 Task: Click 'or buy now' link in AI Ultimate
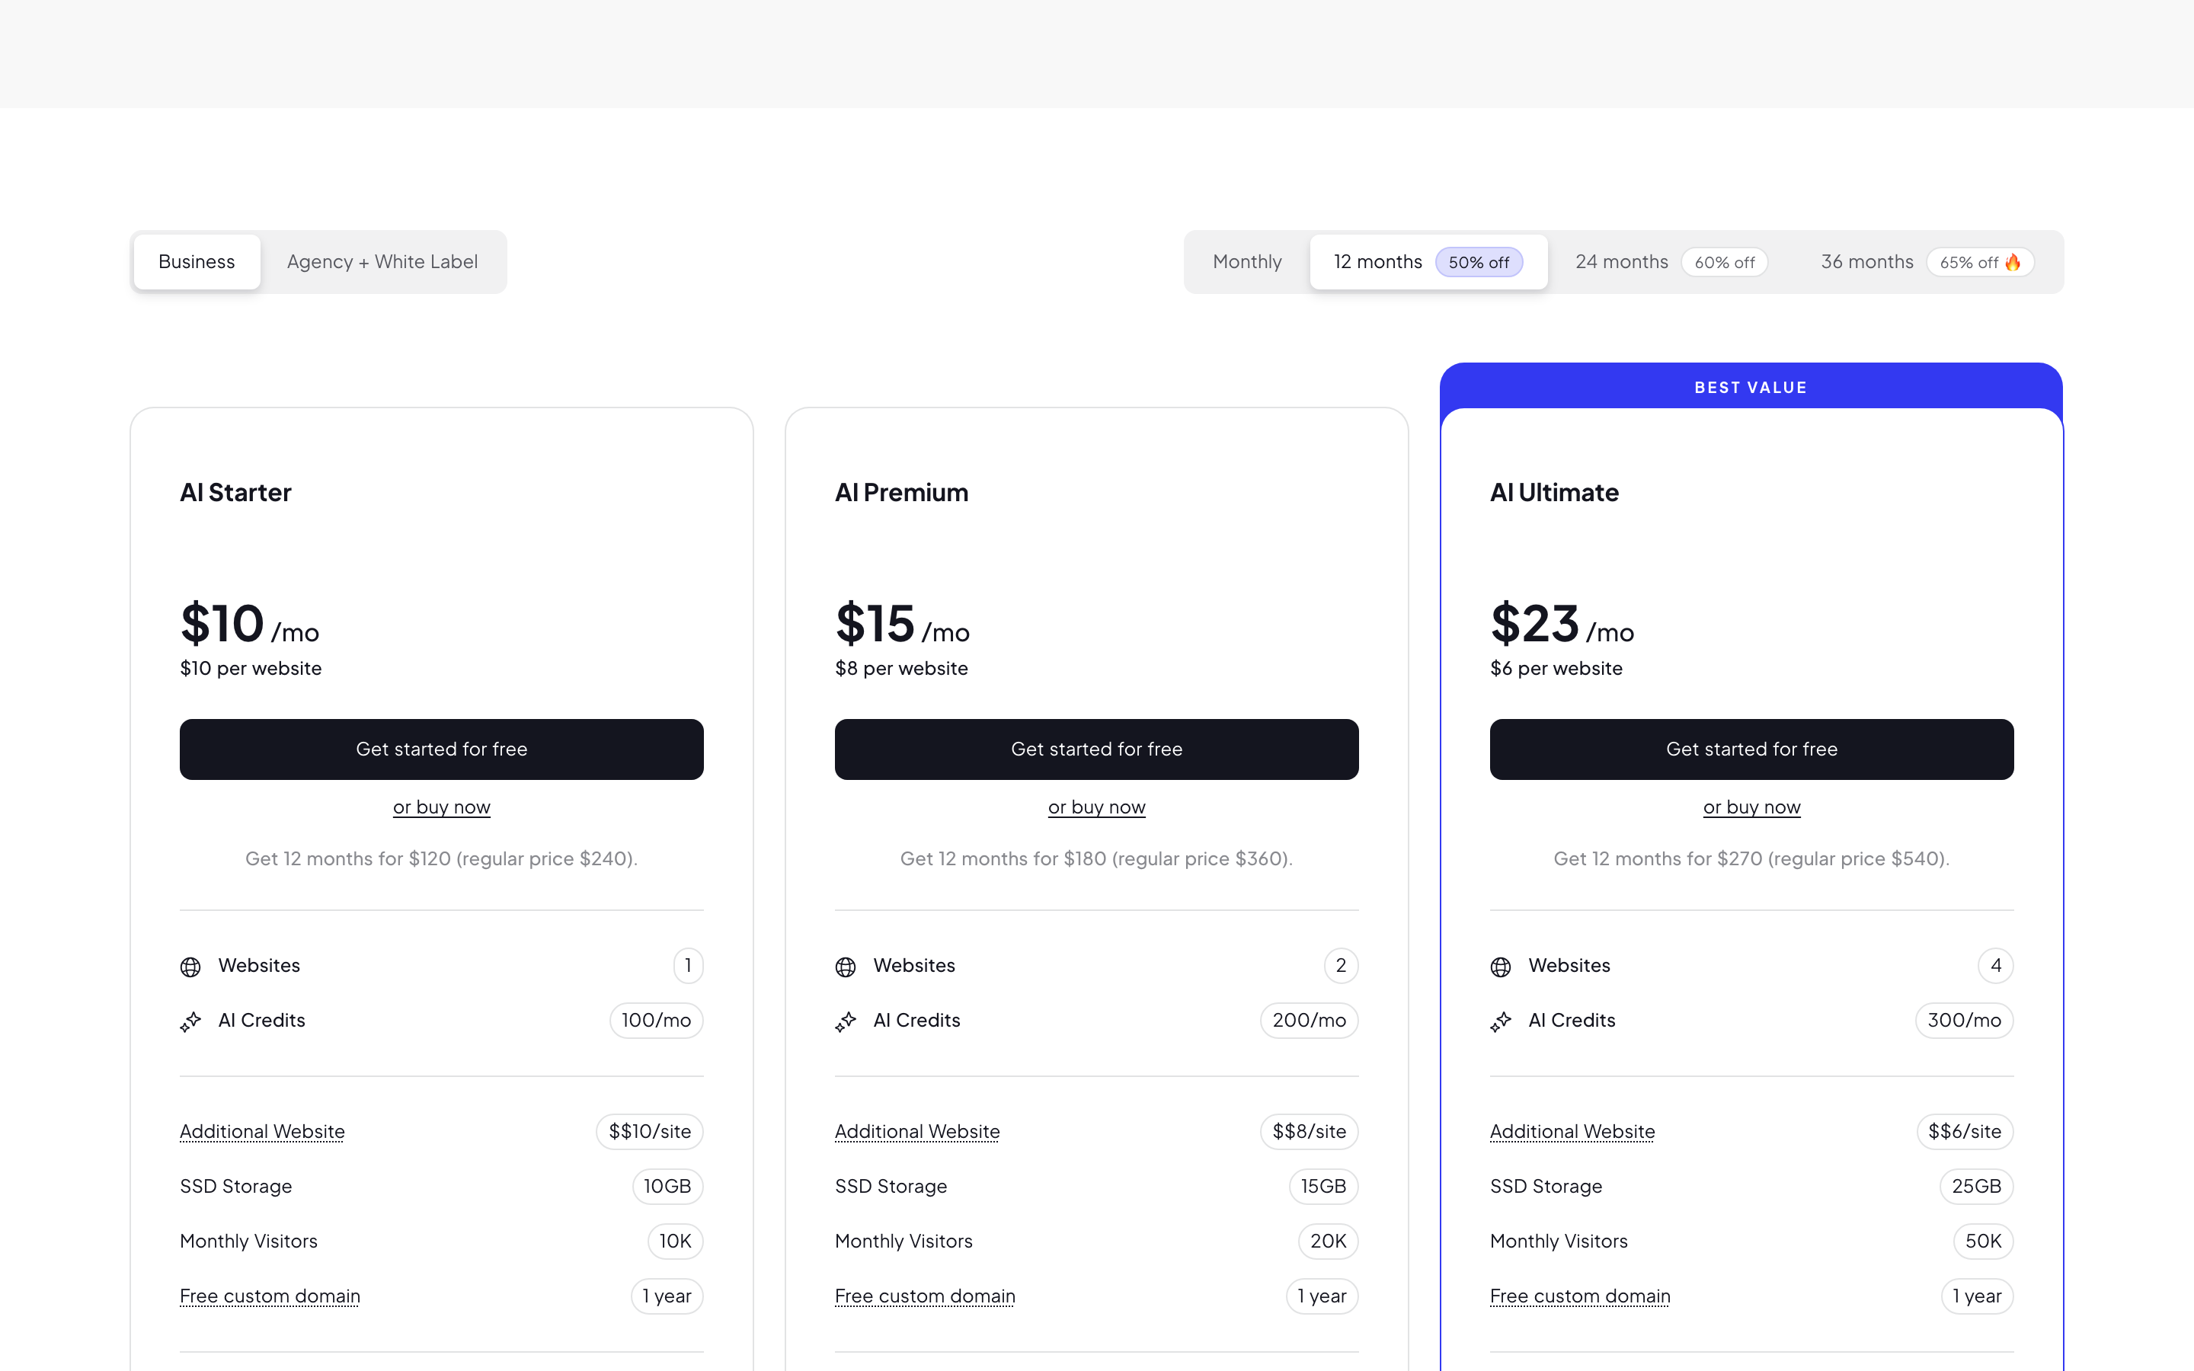coord(1751,807)
